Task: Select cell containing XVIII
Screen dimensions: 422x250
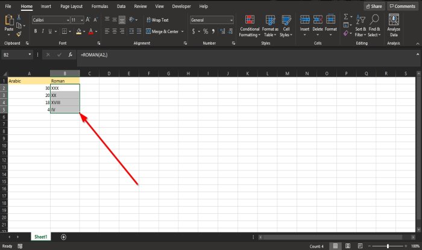Action: pyautogui.click(x=65, y=102)
